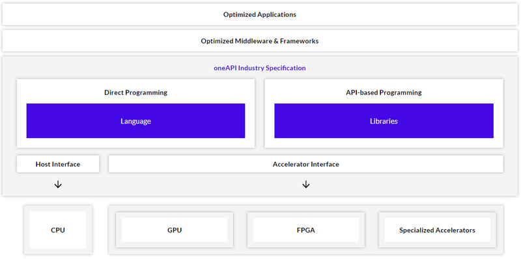
Task: Select the Optimized Middleware & Frameworks box
Action: click(x=259, y=41)
